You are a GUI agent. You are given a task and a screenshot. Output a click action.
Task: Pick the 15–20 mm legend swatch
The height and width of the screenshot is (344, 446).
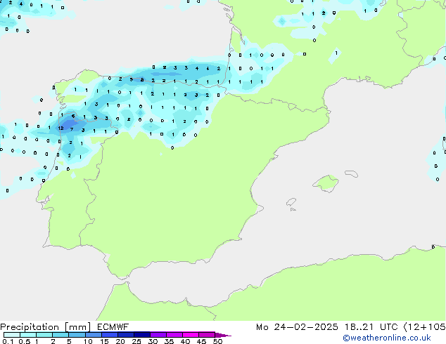click(110, 335)
